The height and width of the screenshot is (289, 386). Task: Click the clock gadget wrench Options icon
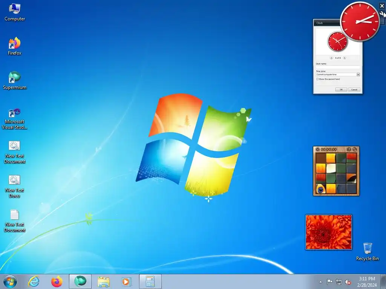[382, 14]
